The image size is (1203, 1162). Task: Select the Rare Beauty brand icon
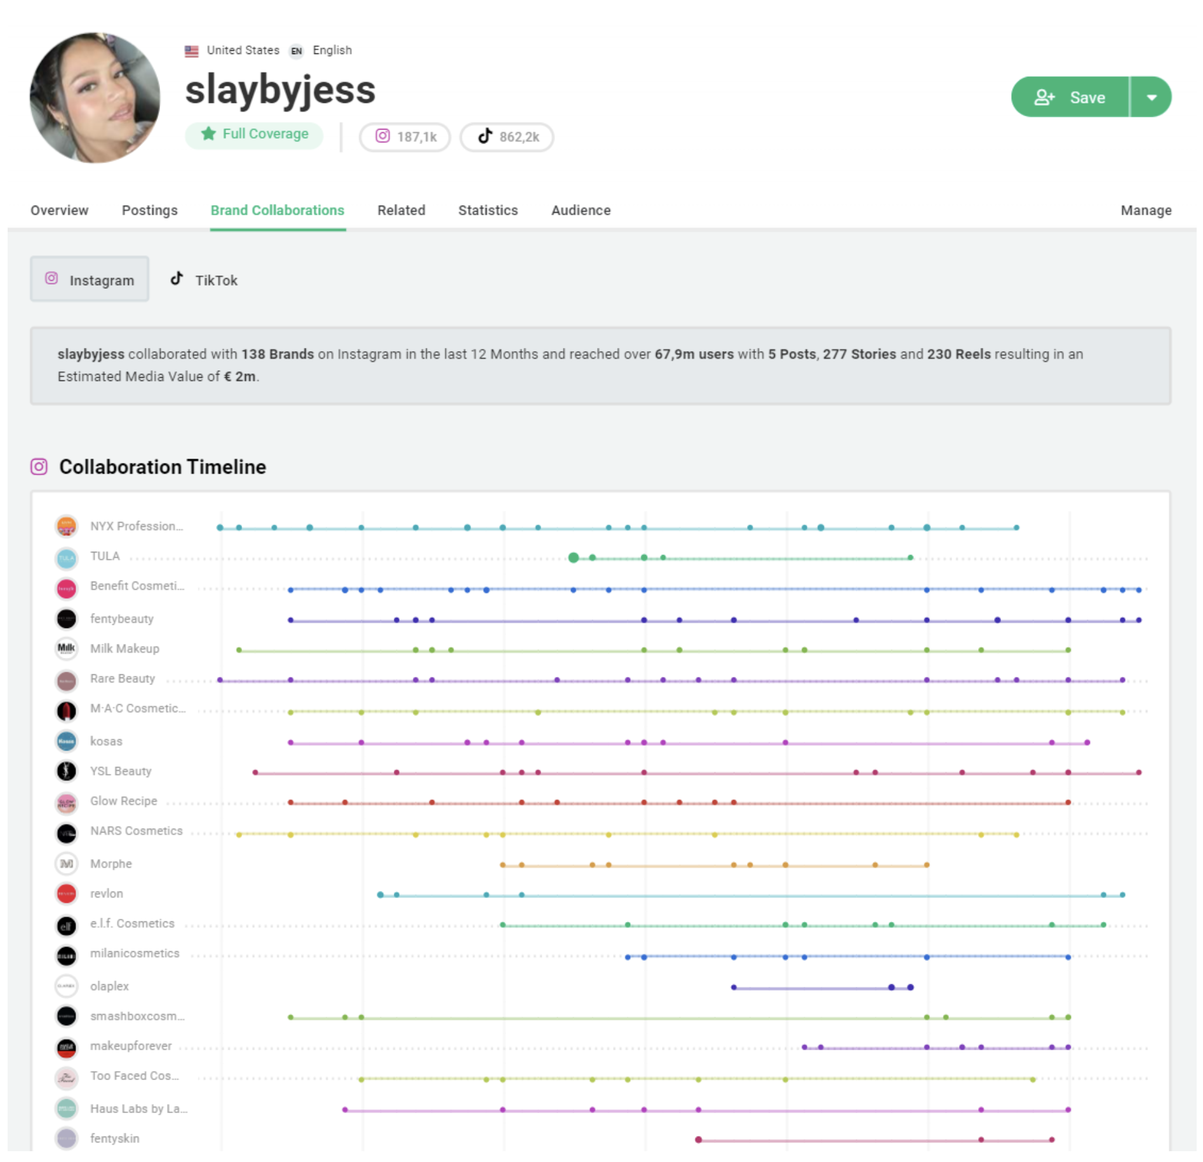pos(66,679)
